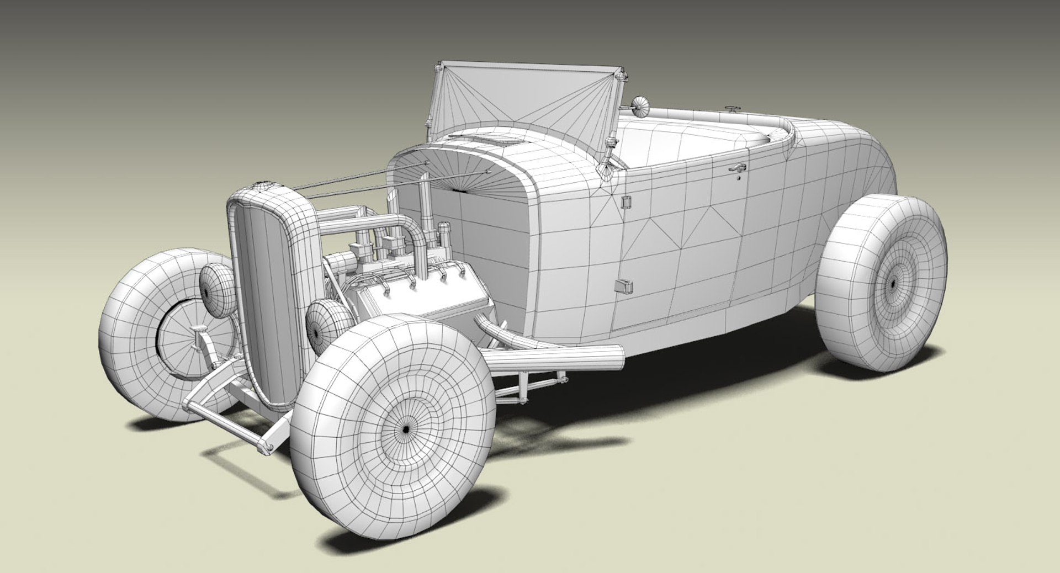The width and height of the screenshot is (1060, 573).
Task: Select the rear right wheel hub center
Action: pyautogui.click(x=893, y=283)
